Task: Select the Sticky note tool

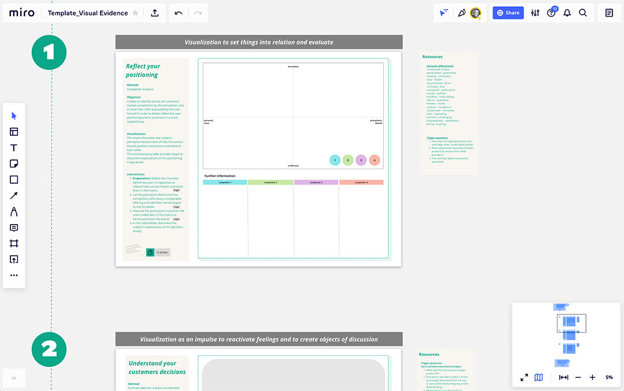Action: (x=14, y=163)
